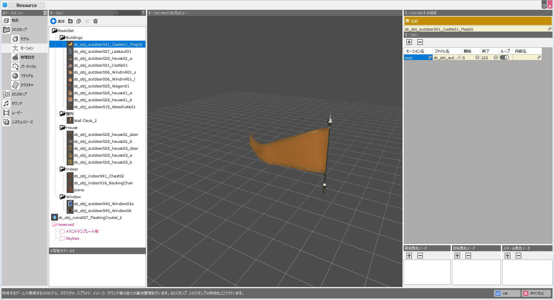The width and height of the screenshot is (554, 300).
Task: Toggle the ループ switch for loop motion
Action: [x=504, y=58]
